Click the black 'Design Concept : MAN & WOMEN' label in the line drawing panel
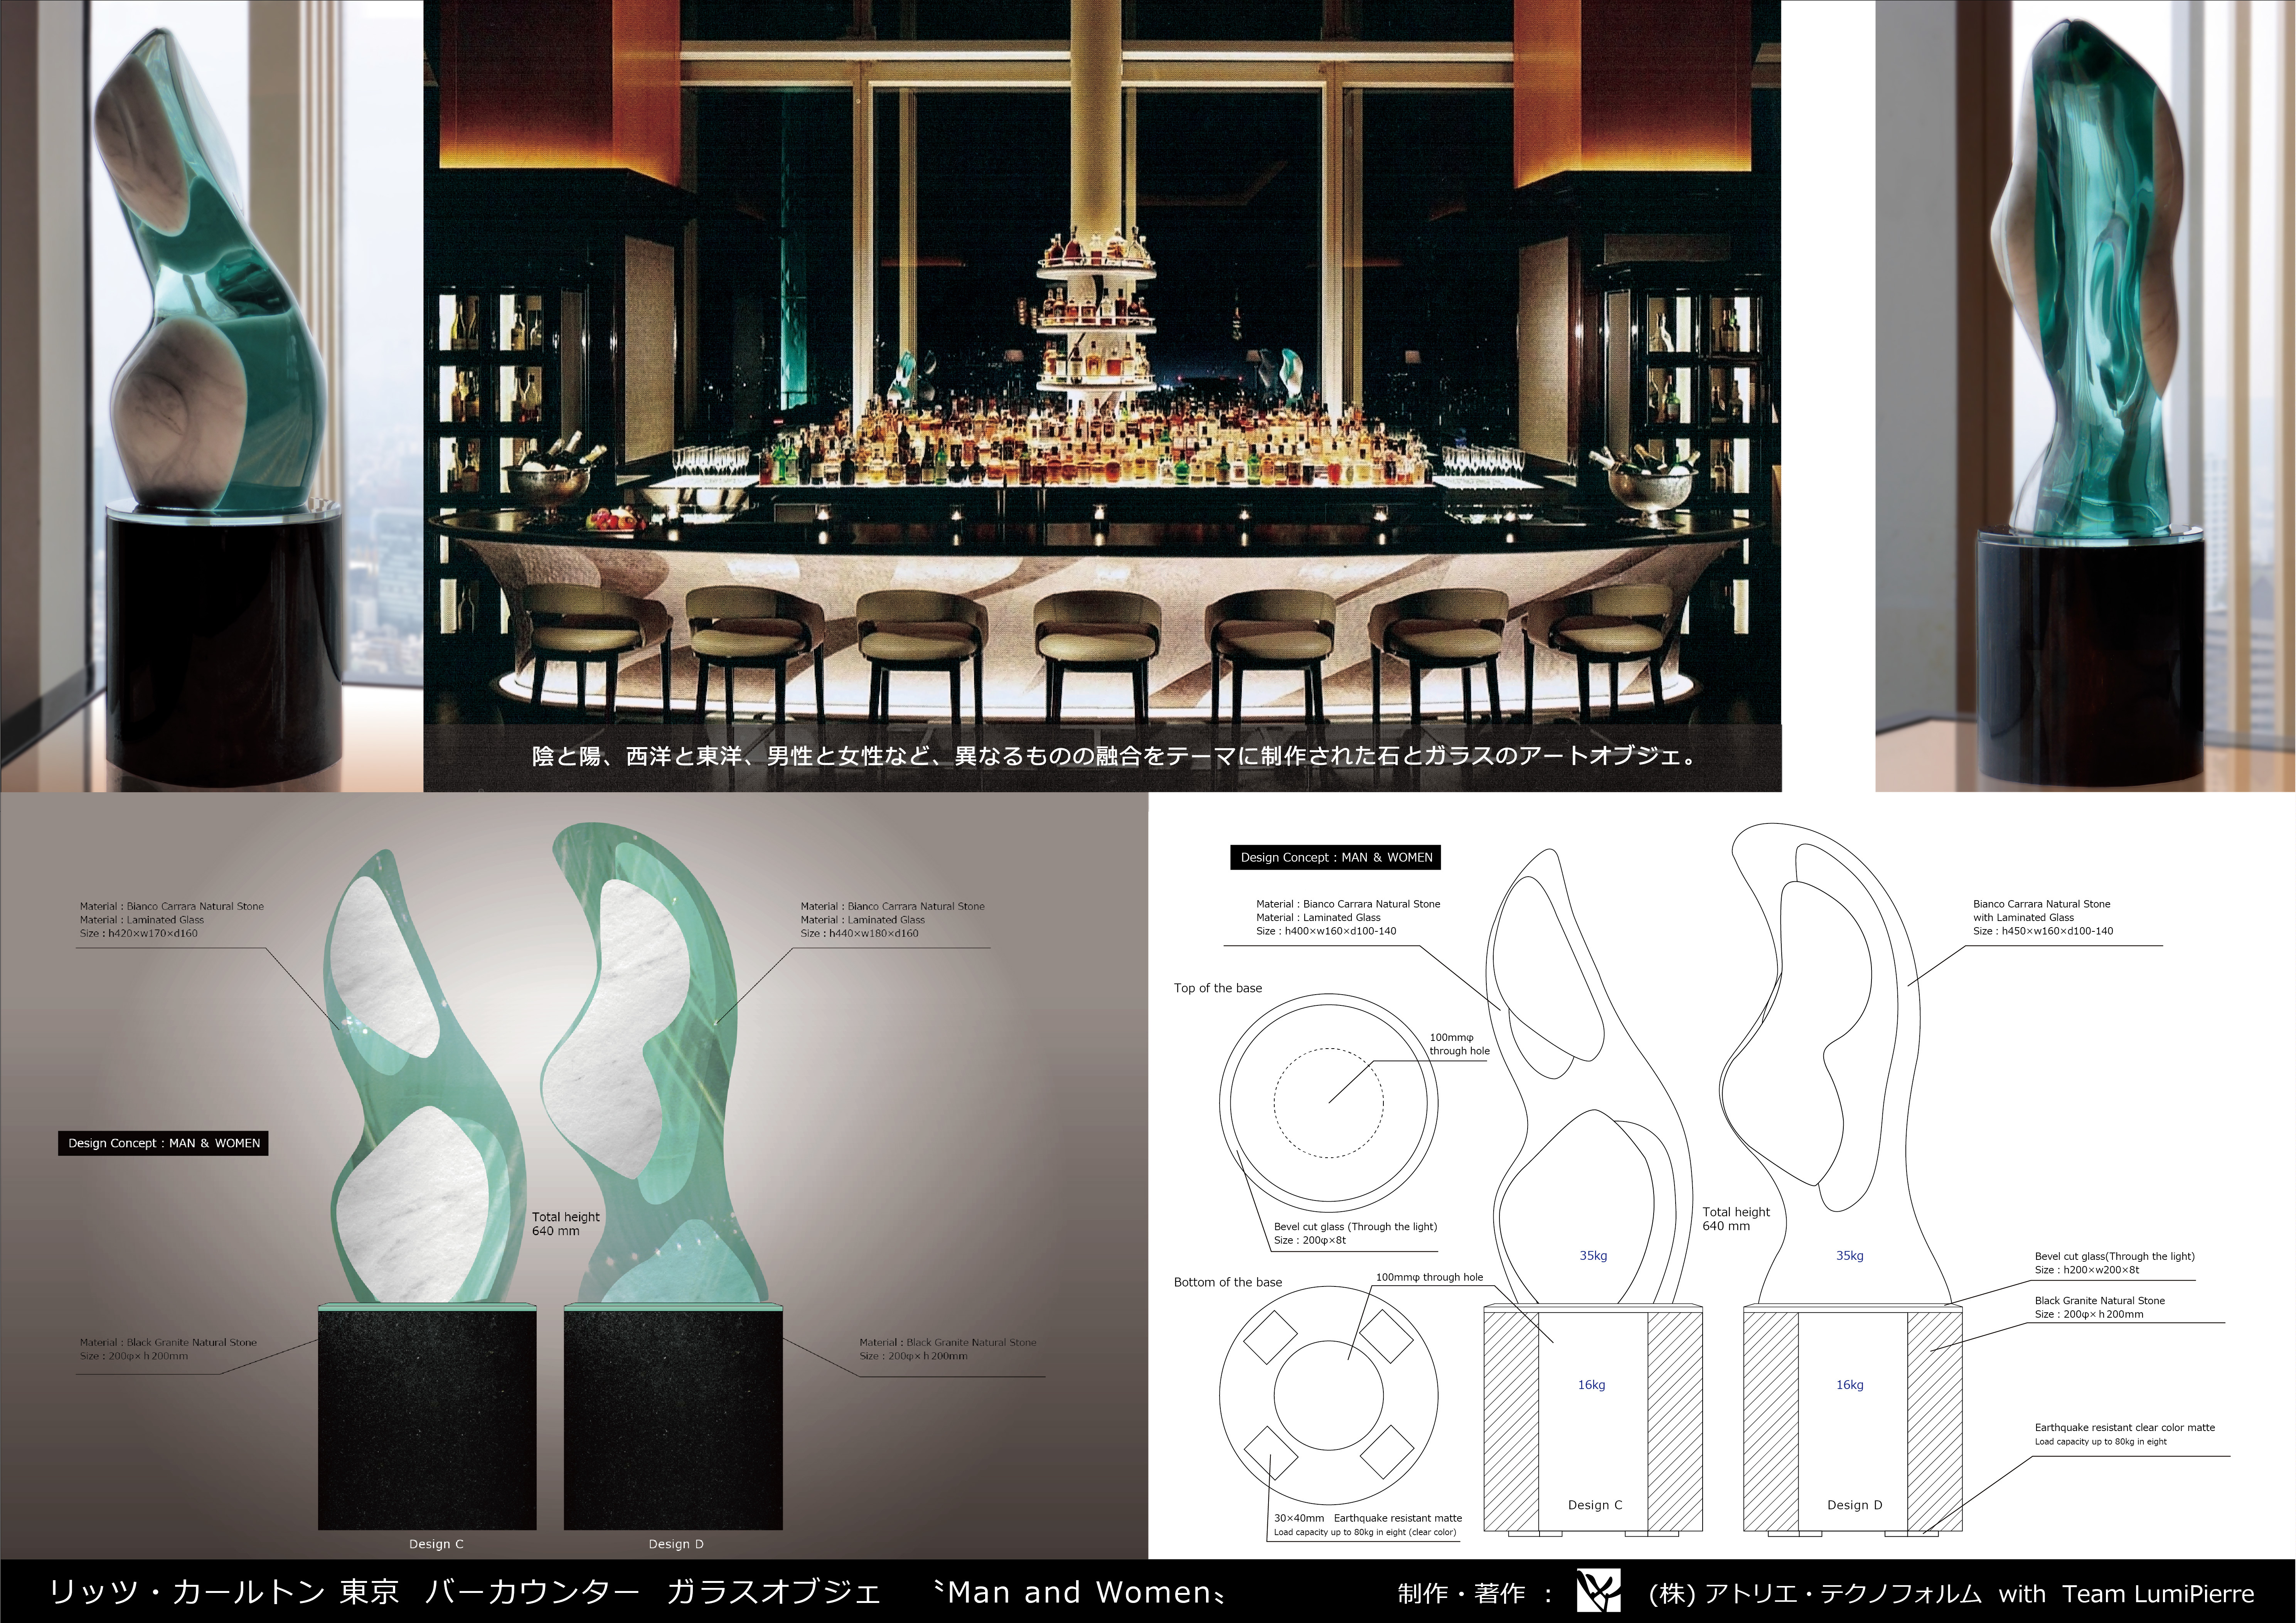Image resolution: width=2296 pixels, height=1623 pixels. (x=1336, y=857)
